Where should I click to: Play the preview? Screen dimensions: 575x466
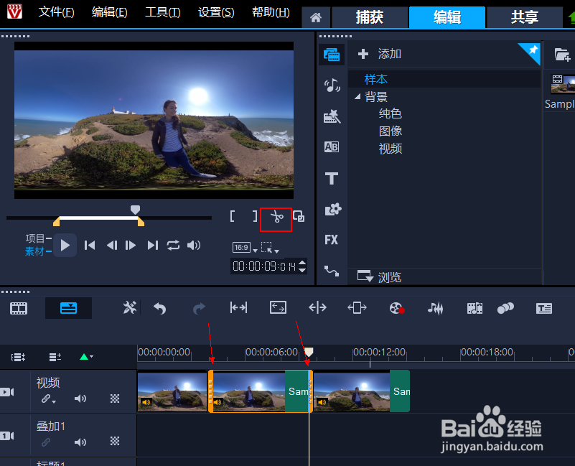pos(65,245)
